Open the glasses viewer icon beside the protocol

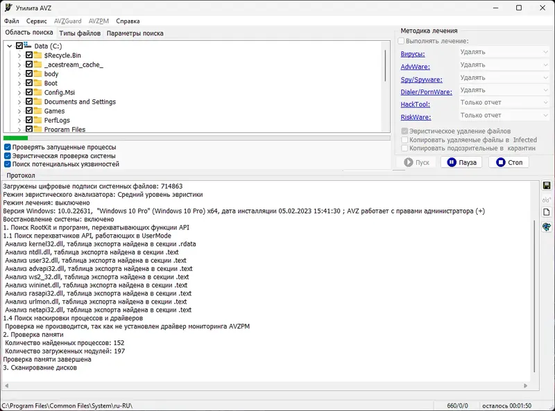click(x=547, y=200)
